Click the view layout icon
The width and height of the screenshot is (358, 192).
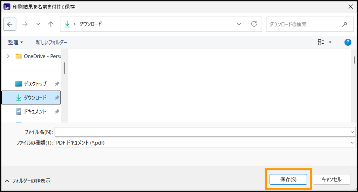coord(321,42)
